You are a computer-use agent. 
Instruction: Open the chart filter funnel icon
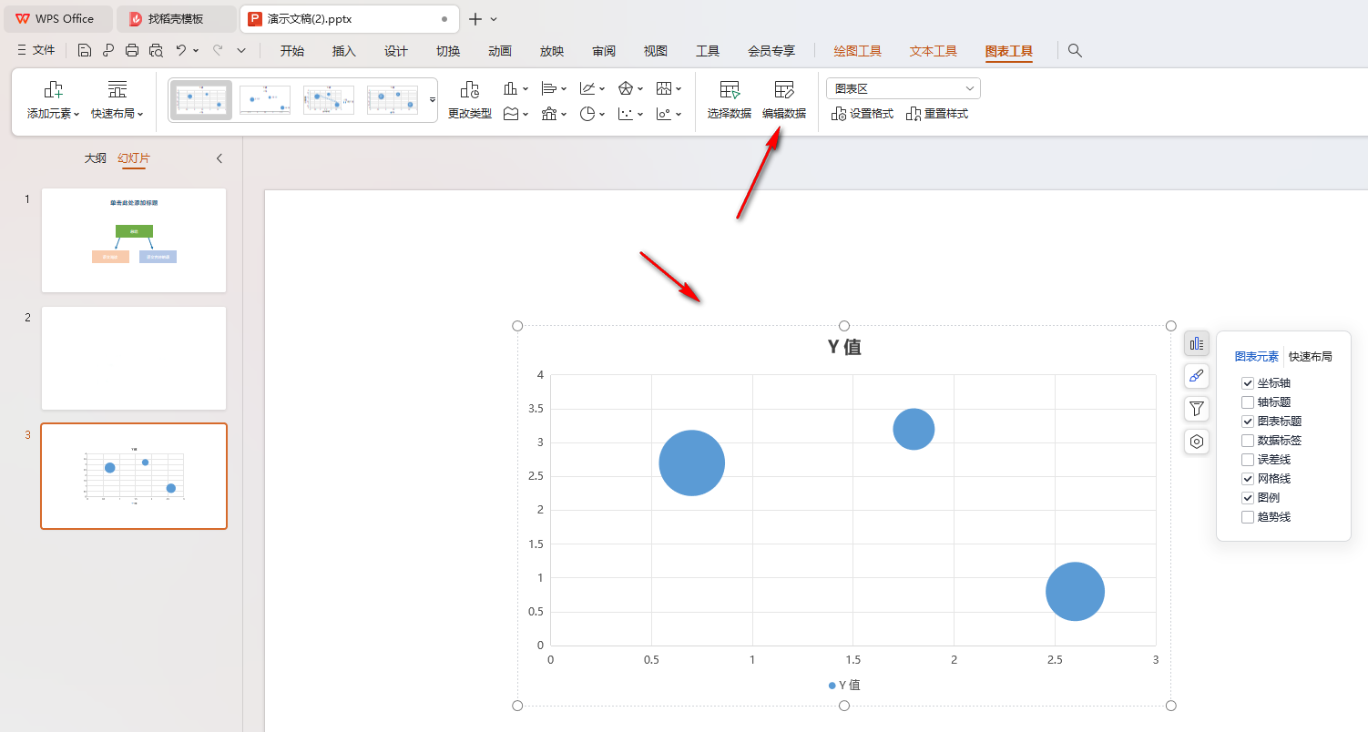point(1197,409)
